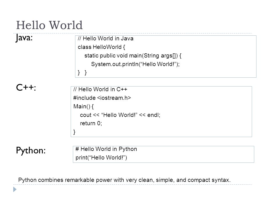The image size is (265, 199).
Task: Select the Python: label
Action: [x=31, y=151]
